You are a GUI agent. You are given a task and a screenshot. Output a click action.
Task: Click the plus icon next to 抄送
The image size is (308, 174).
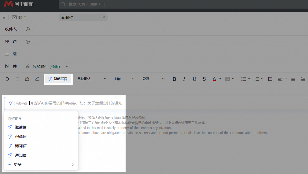[28, 42]
